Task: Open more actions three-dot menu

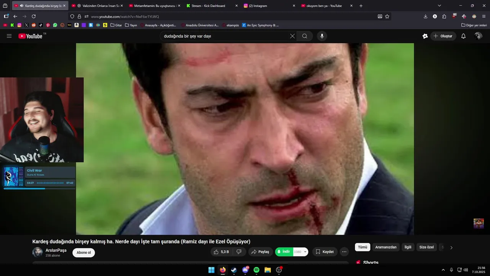Action: pyautogui.click(x=344, y=252)
